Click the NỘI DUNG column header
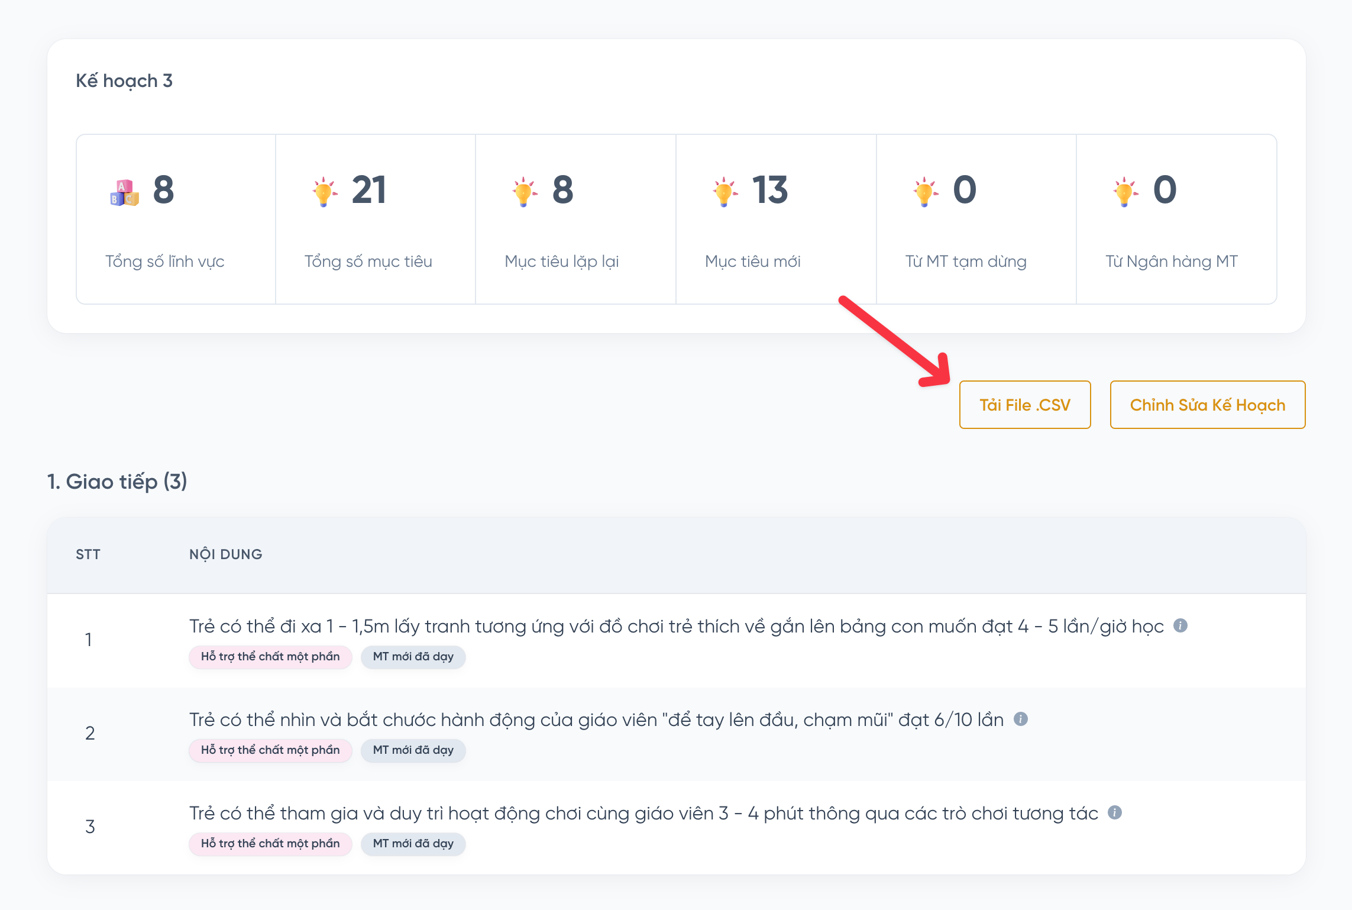1352x910 pixels. tap(225, 554)
